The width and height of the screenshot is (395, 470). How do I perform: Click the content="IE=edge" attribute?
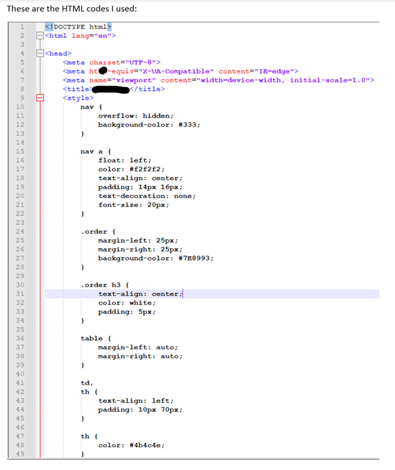click(256, 71)
